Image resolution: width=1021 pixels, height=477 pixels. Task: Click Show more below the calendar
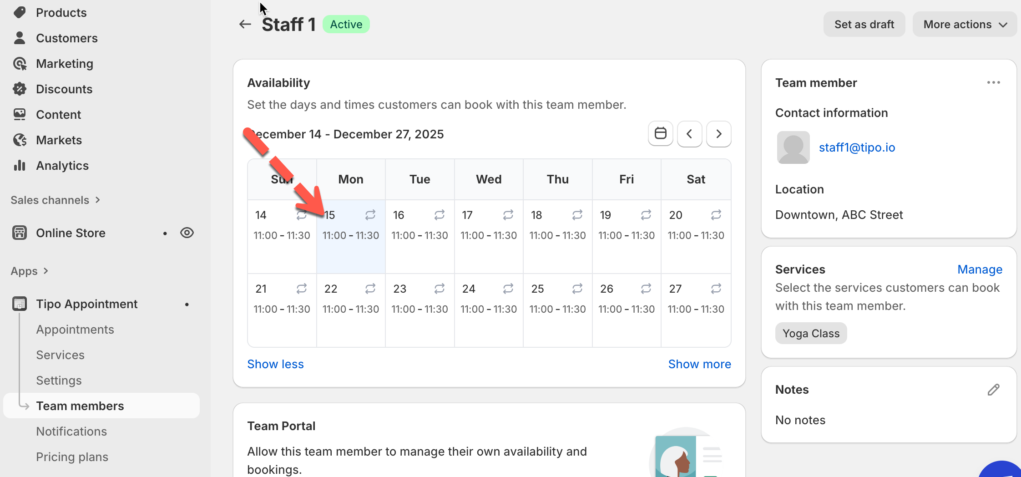(699, 364)
